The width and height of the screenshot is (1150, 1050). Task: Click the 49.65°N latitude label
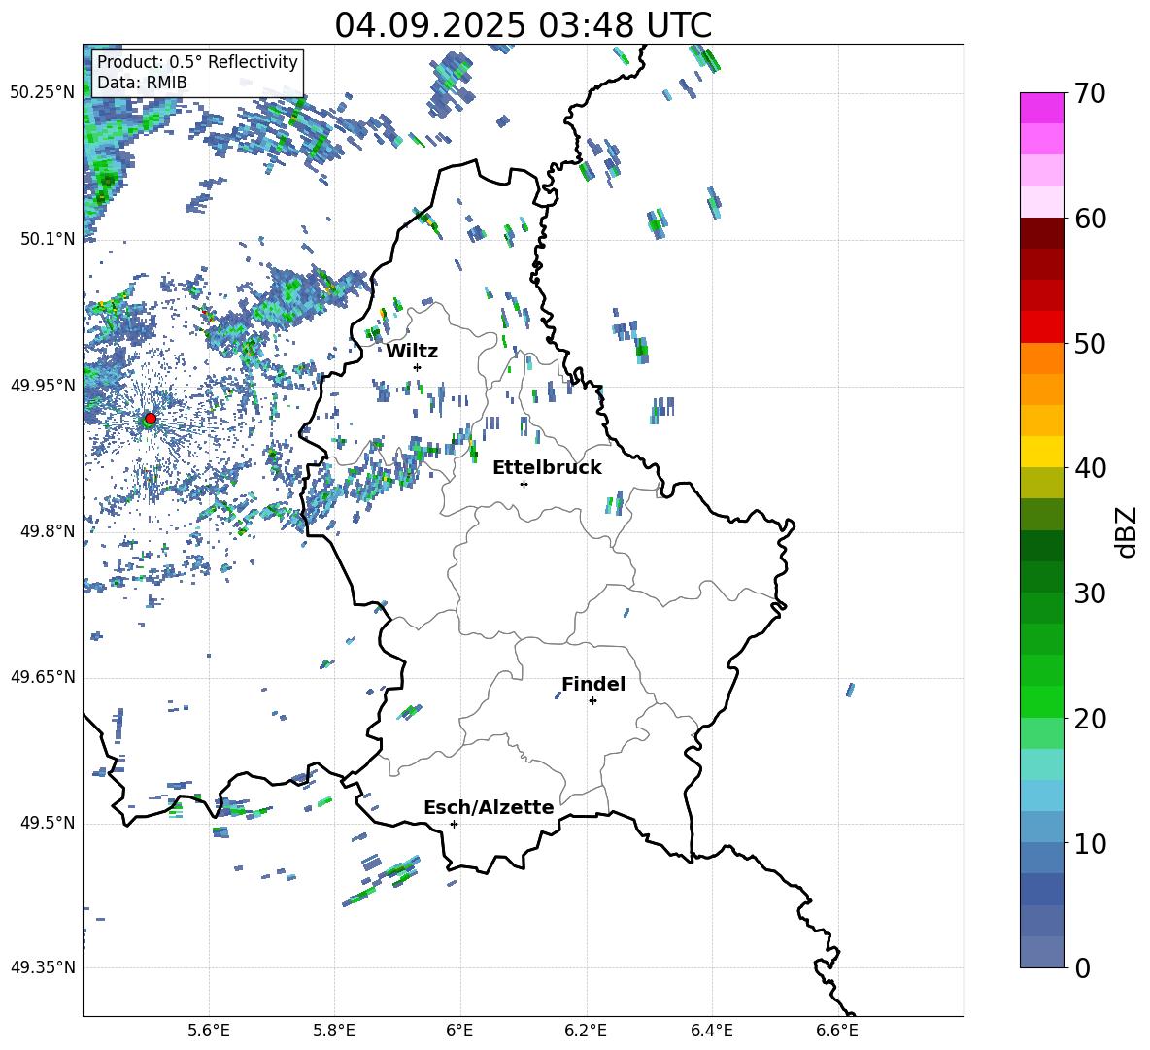(43, 676)
